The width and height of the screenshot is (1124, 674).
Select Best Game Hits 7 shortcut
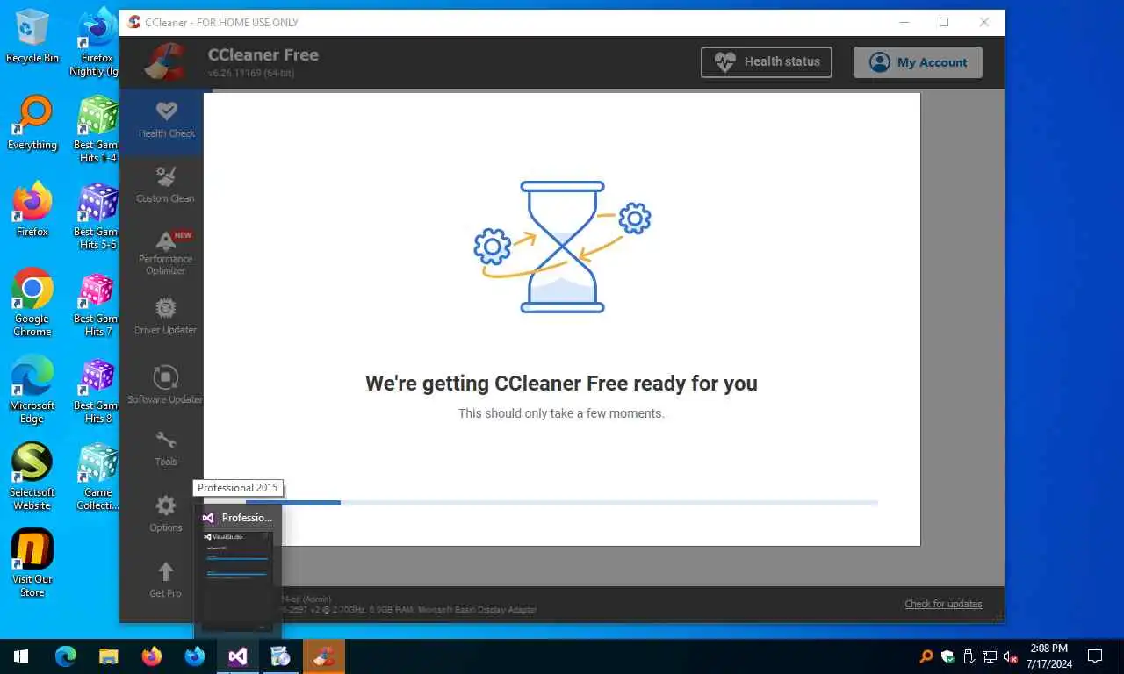coord(97,303)
